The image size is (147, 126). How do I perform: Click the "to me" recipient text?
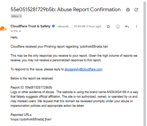click(14, 31)
